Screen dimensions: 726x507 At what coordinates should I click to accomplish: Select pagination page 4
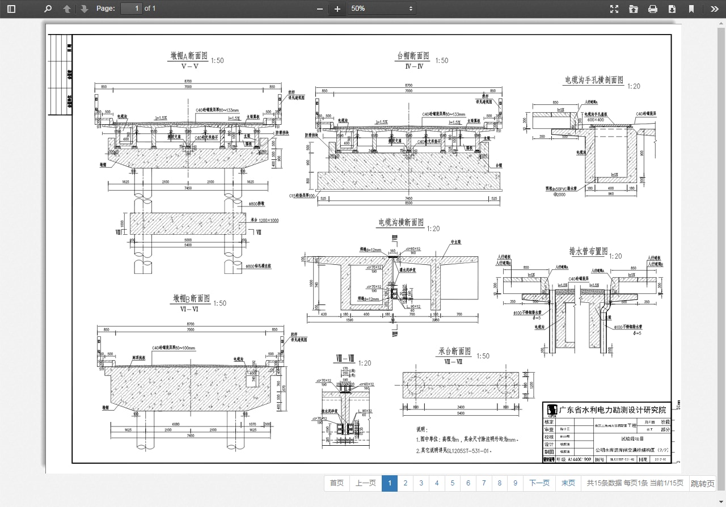(437, 483)
